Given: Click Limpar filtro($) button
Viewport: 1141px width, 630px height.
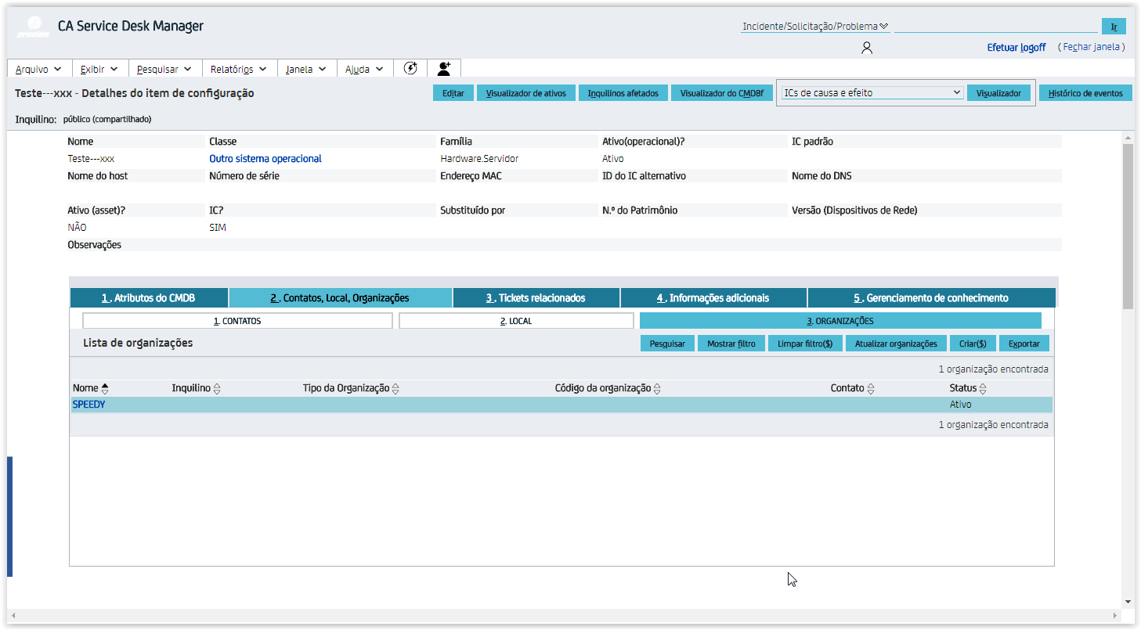Looking at the screenshot, I should [805, 344].
